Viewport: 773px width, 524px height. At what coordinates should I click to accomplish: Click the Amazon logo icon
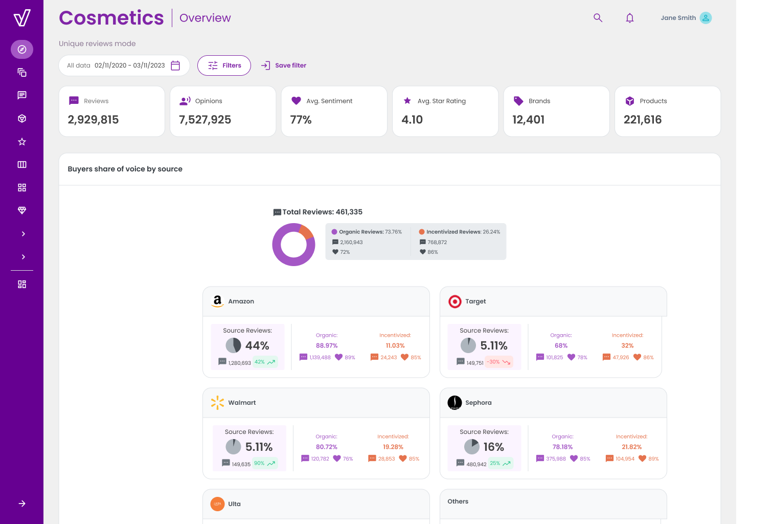[218, 301]
